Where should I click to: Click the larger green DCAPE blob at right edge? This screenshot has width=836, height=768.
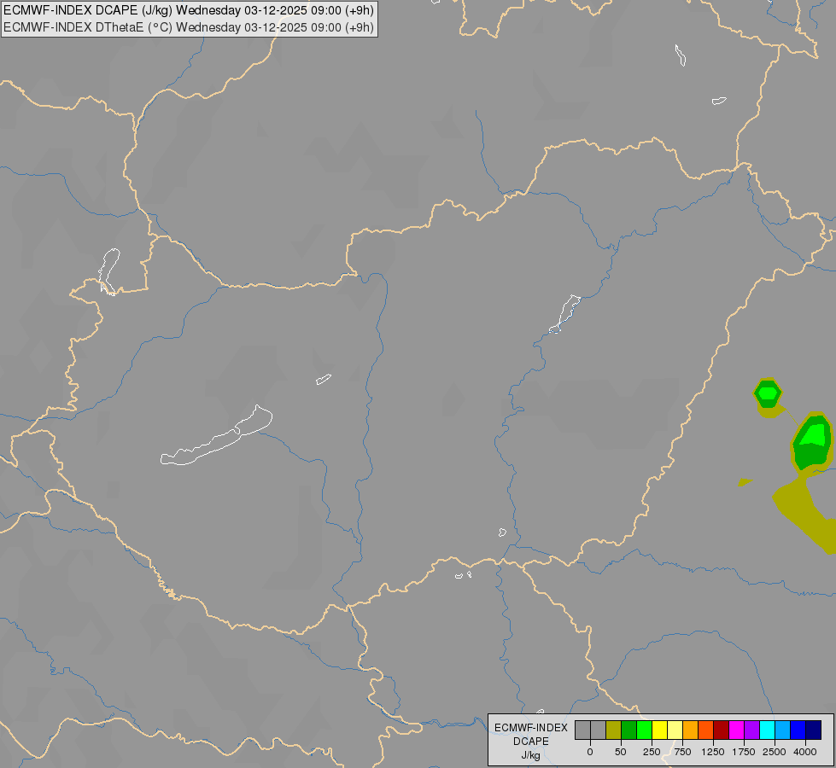pos(813,441)
